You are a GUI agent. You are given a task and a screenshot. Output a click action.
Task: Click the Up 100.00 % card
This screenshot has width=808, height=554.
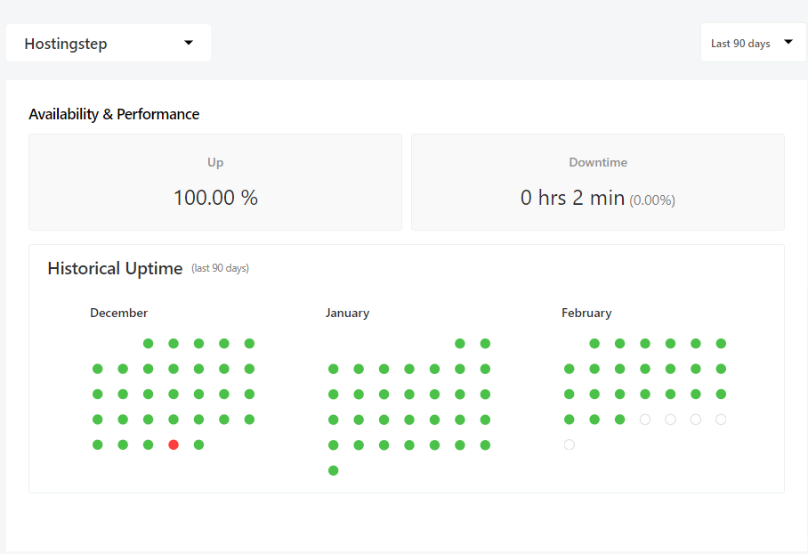215,182
